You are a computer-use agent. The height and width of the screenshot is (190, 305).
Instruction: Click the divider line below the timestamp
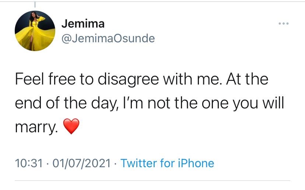click(152, 180)
